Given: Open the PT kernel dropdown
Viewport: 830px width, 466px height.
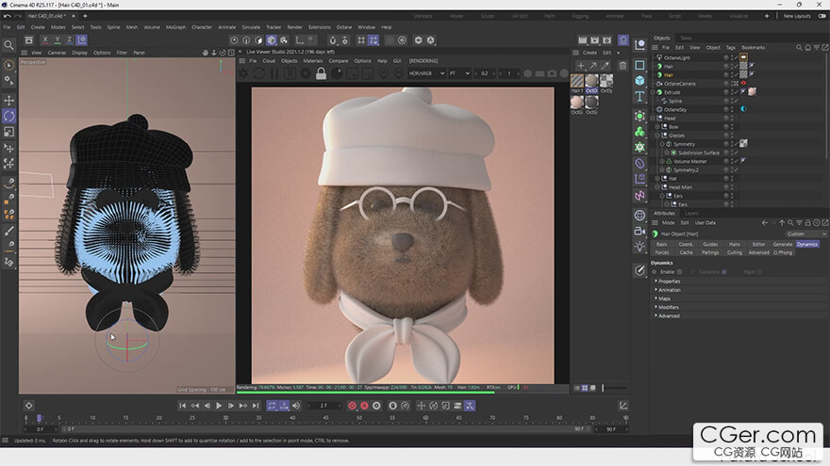Looking at the screenshot, I should [x=459, y=73].
